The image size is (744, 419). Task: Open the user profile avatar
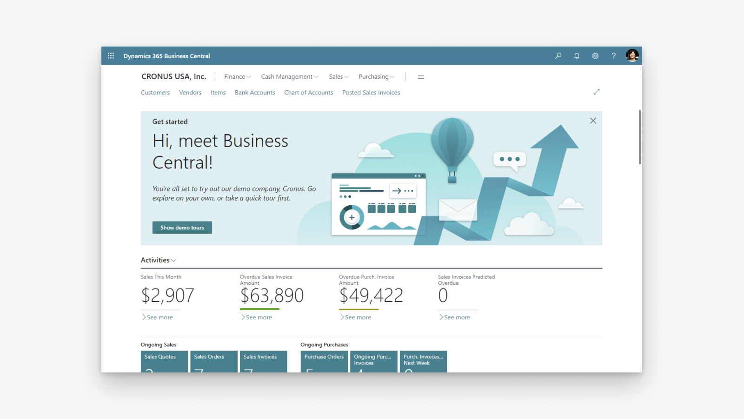pos(632,55)
